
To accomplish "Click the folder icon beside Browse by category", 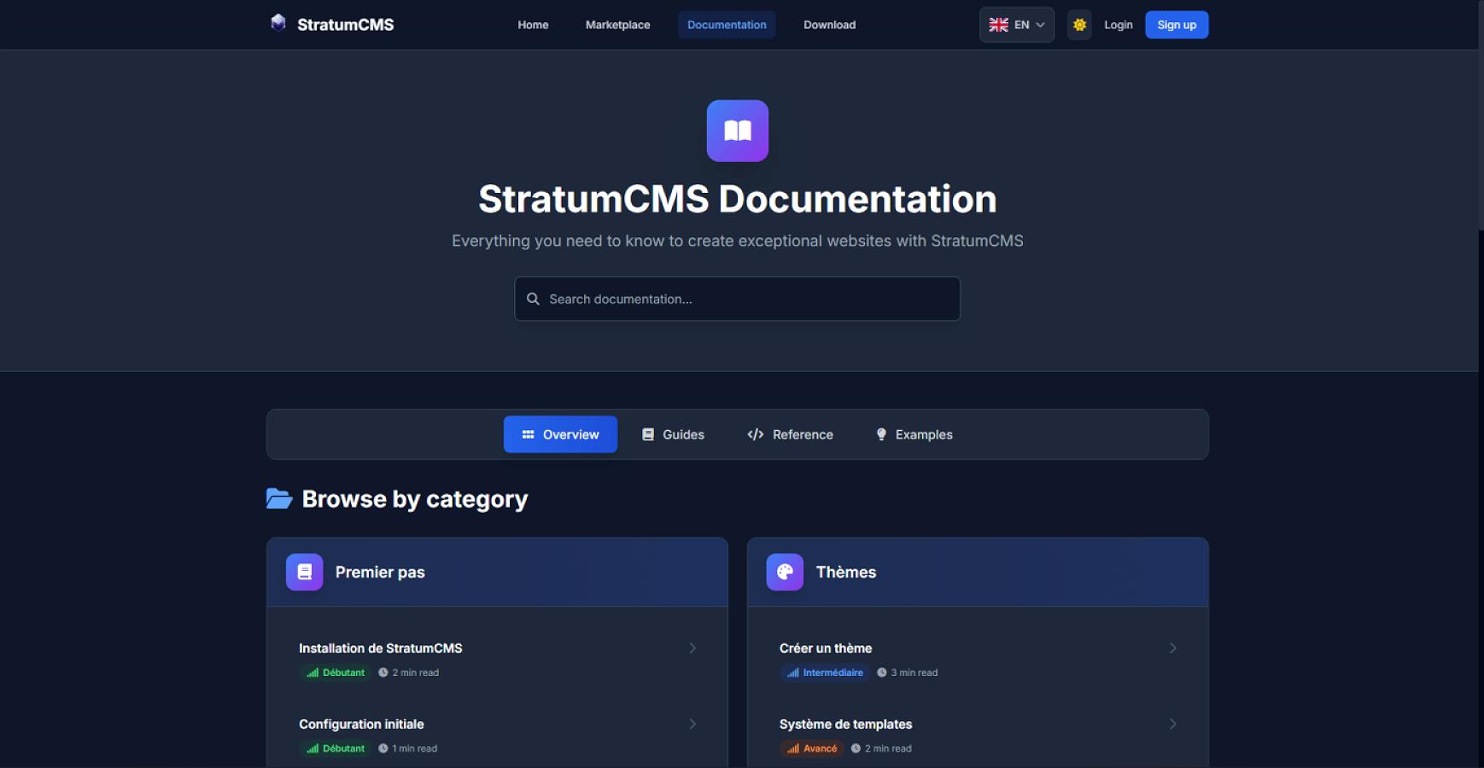I will click(279, 498).
